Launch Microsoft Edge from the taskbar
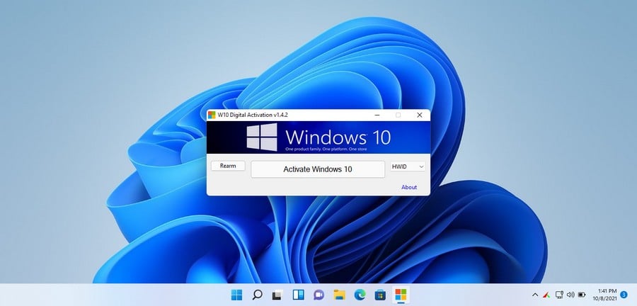This screenshot has height=306, width=637. point(360,295)
